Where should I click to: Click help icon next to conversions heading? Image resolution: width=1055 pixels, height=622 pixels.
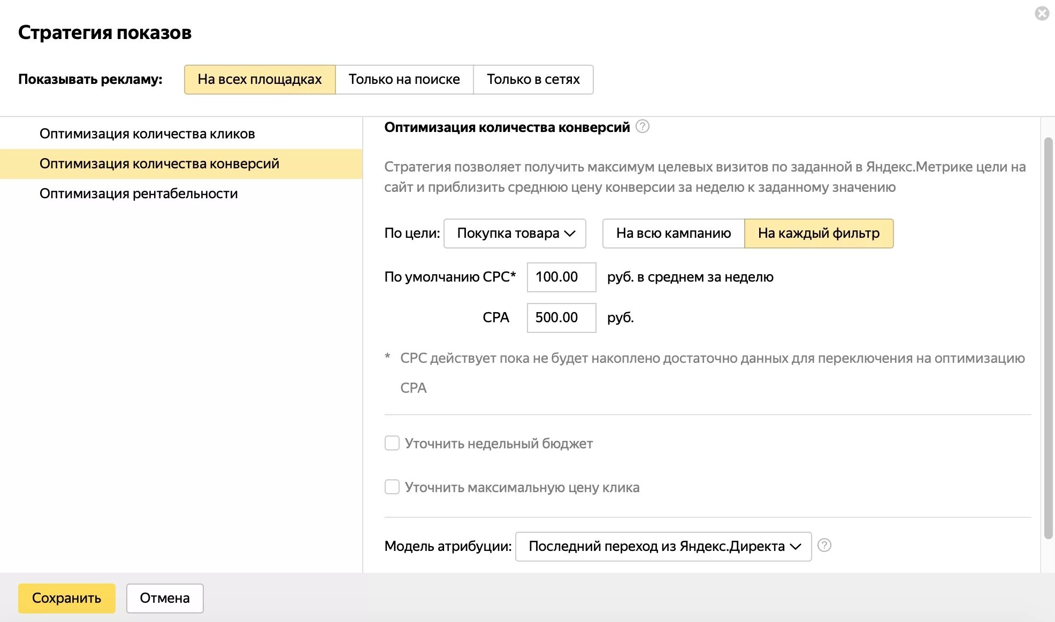coord(642,127)
